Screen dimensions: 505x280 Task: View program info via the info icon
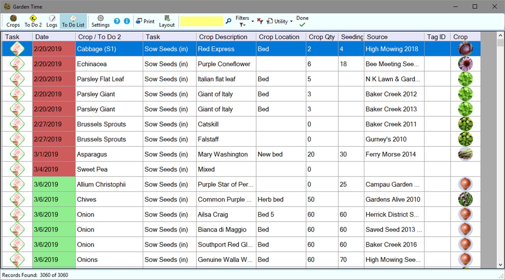(127, 21)
